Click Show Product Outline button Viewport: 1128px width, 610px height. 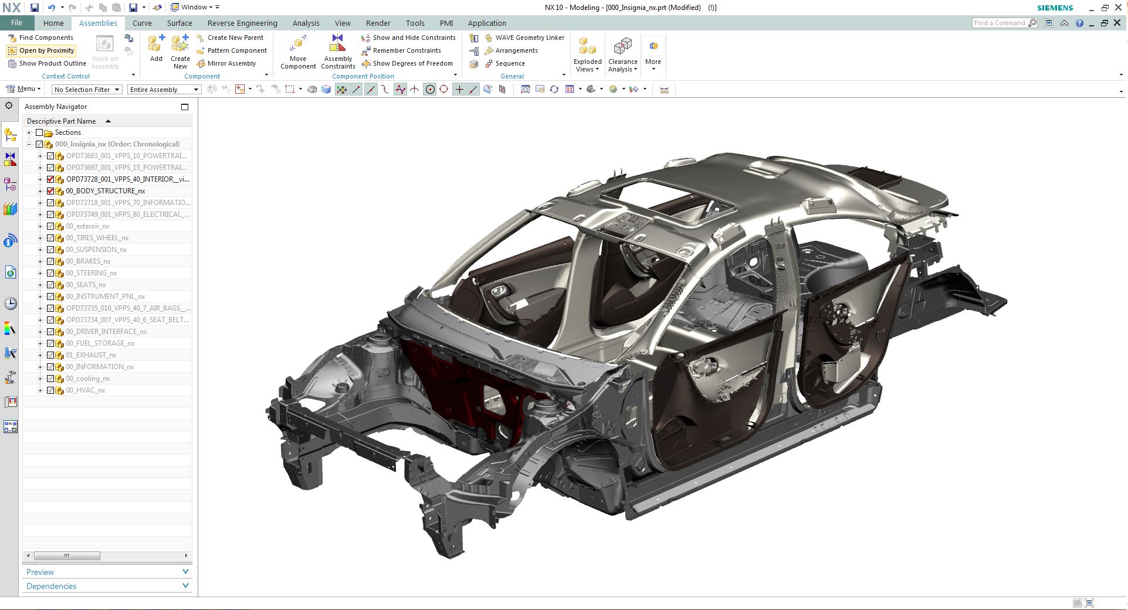point(46,63)
